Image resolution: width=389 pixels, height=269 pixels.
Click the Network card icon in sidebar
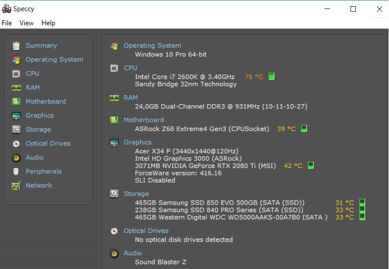tap(16, 186)
